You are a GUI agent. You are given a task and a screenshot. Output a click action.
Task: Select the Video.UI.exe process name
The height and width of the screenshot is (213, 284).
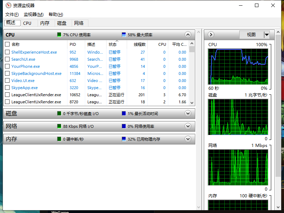point(23,81)
